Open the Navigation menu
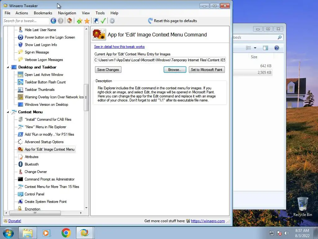Viewport: 318px width, 239px height. [x=67, y=13]
